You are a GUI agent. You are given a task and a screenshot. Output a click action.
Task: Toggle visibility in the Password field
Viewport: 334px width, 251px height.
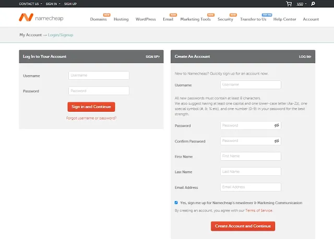coord(277,125)
